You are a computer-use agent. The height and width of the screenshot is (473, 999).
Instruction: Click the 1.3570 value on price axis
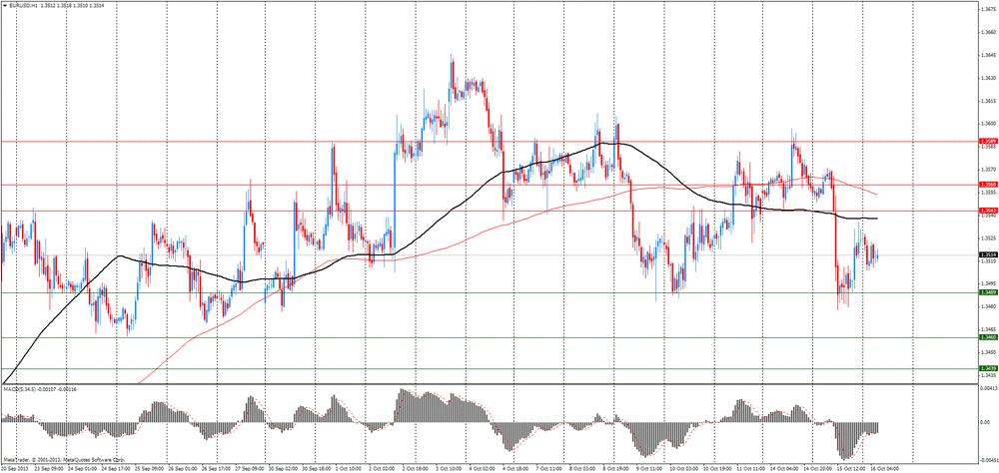(x=988, y=170)
